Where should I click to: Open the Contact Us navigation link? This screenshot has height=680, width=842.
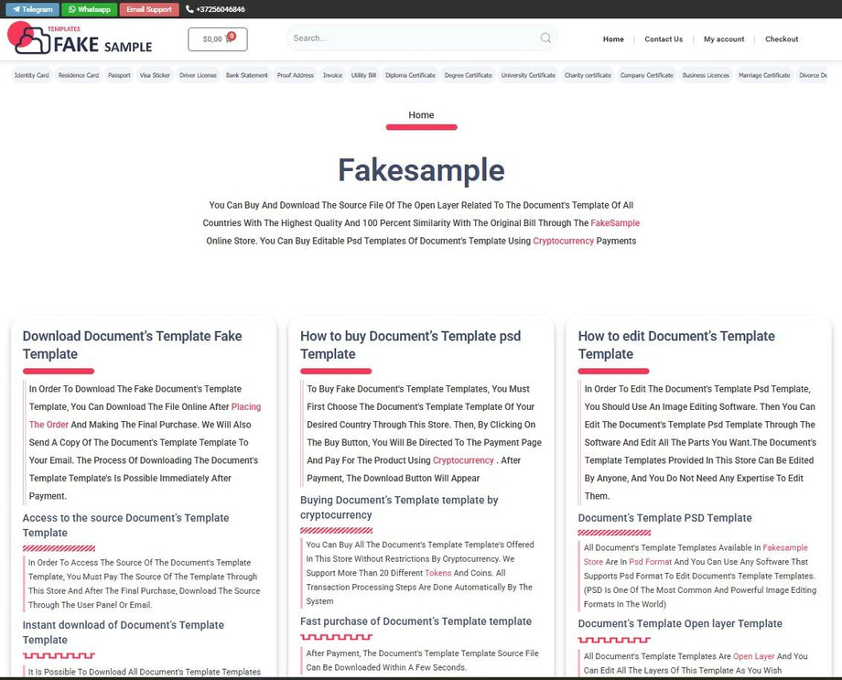point(664,39)
